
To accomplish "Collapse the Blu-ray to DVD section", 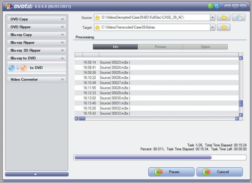I will (37, 58).
